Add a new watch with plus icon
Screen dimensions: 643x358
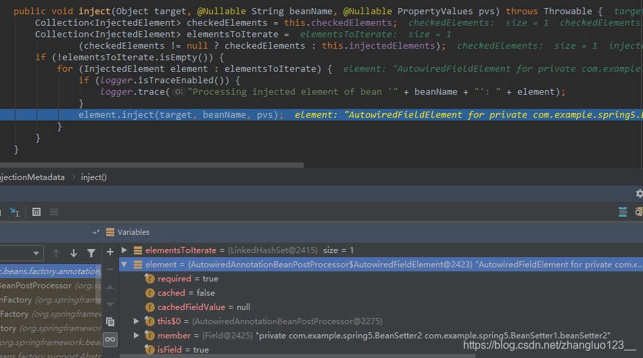(x=110, y=252)
